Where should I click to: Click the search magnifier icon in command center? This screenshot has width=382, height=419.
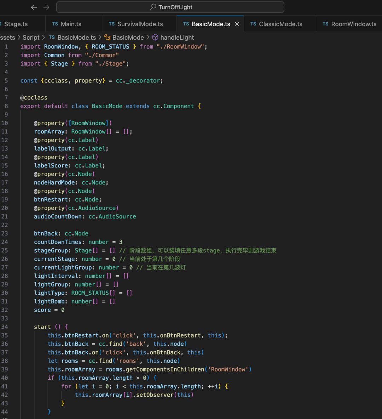(153, 7)
